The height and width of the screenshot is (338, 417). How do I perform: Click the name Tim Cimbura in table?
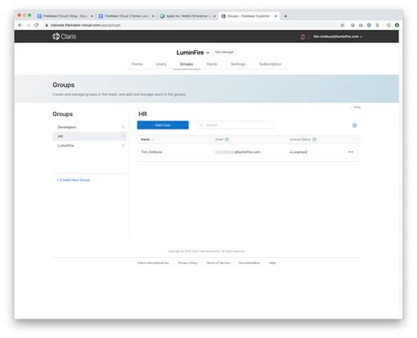(151, 152)
